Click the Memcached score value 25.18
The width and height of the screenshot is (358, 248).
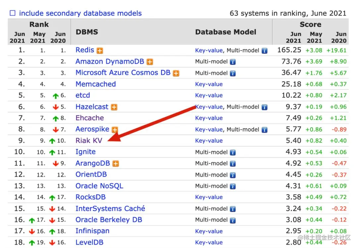coord(291,84)
